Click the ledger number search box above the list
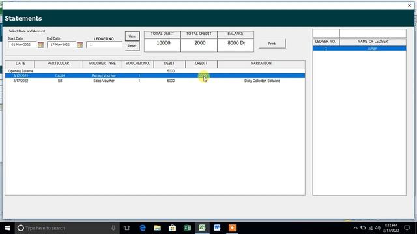 click(x=326, y=33)
